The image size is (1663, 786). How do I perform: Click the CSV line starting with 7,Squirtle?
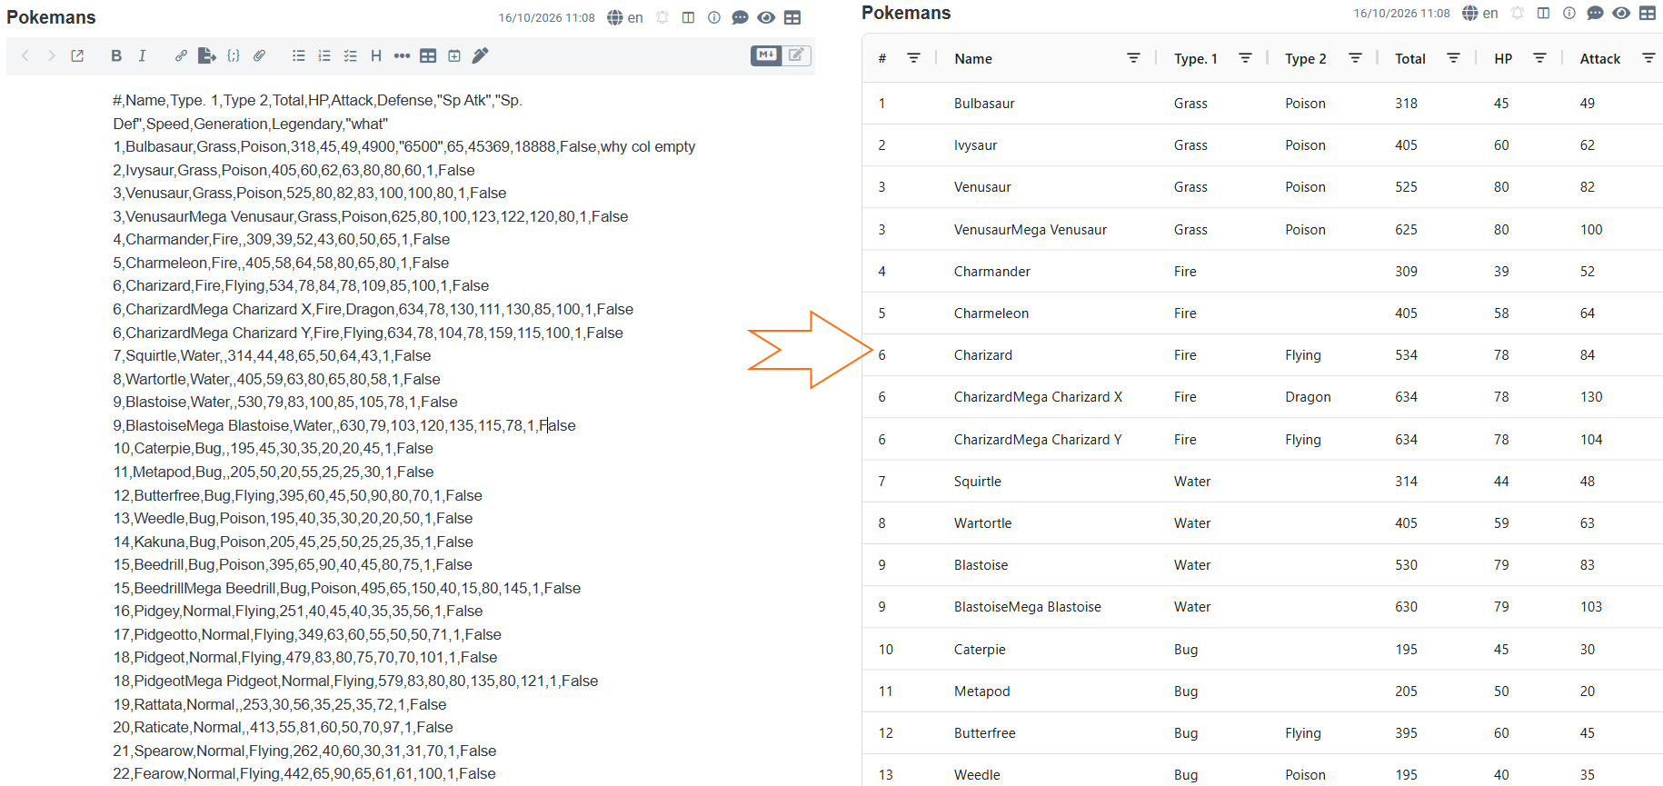[272, 356]
